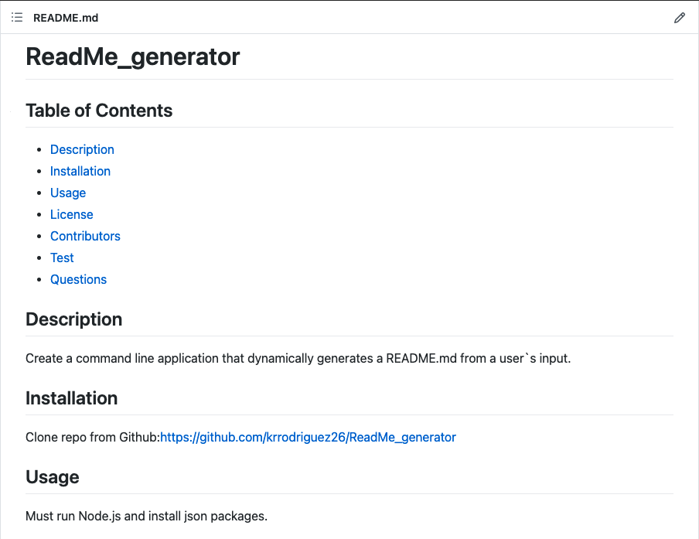Open the headings outline via the list icon
The width and height of the screenshot is (699, 539).
click(x=16, y=17)
